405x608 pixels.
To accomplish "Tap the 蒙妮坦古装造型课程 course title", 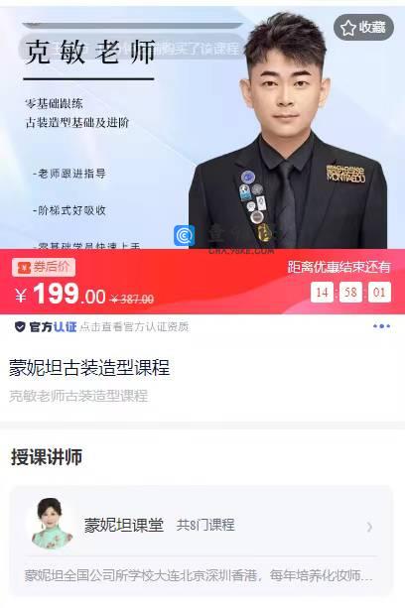I will click(89, 368).
